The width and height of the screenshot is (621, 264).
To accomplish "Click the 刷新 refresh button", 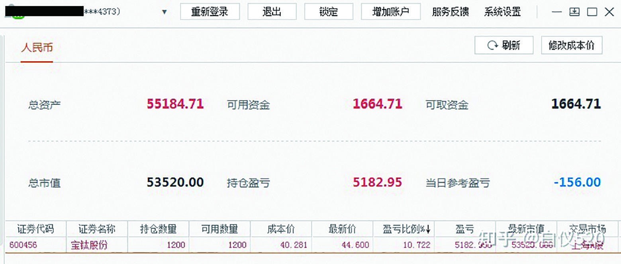I will [504, 45].
